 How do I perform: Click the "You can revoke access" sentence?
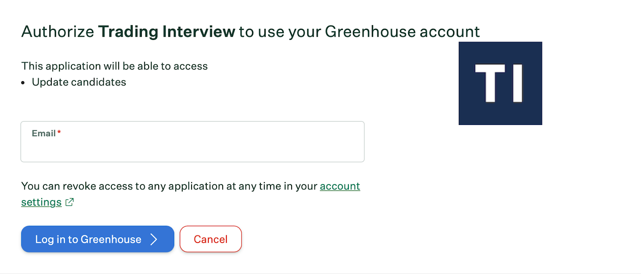tap(168, 186)
